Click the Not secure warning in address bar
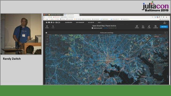171x96 pixels. [x=56, y=17]
